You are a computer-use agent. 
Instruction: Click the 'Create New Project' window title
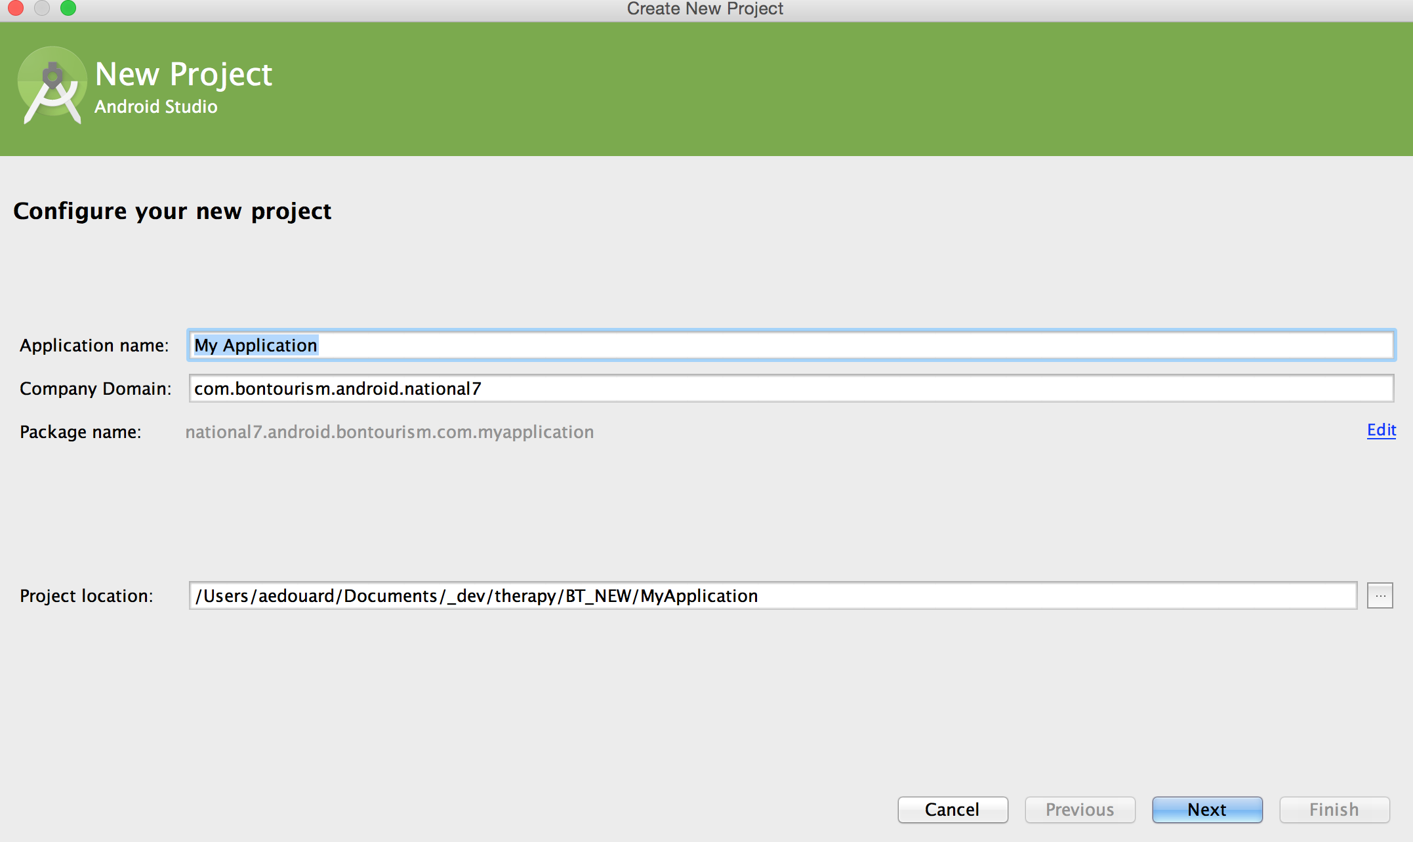(x=705, y=9)
